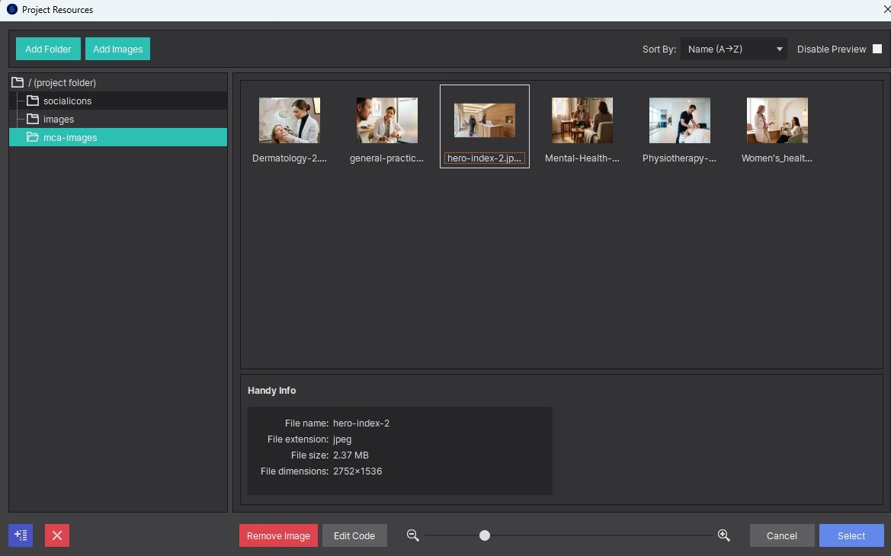891x556 pixels.
Task: Select the mca-images folder
Action: point(118,137)
